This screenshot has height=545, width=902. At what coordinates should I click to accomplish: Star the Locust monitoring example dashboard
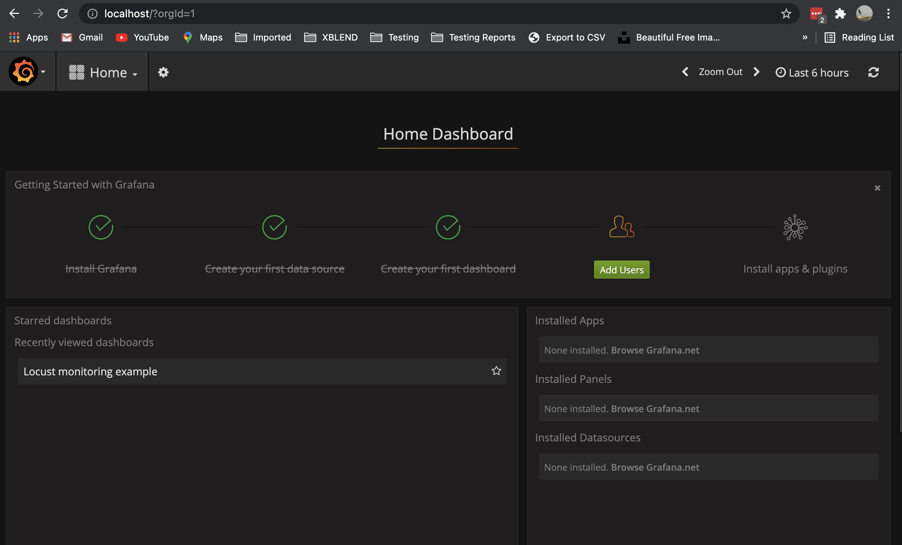(x=496, y=371)
